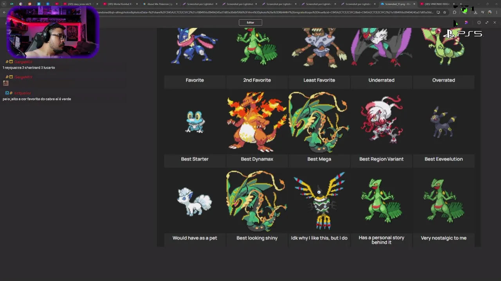Screen dimensions: 501x281
Task: Click the Sceptile image above 2nd Favorite
Action: coord(257,46)
